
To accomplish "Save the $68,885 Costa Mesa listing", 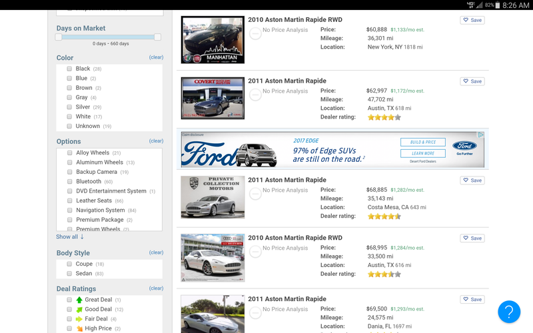I will [472, 180].
